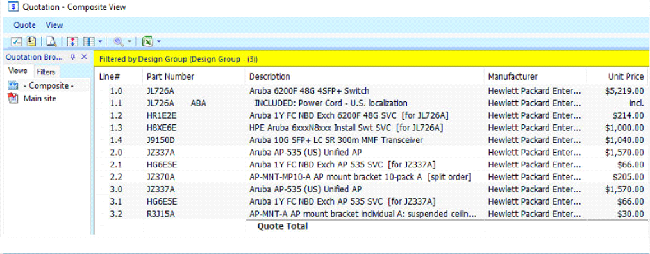Click the expand/collapse rows arrows icon
Screen dimensions: 650x254
[72, 41]
